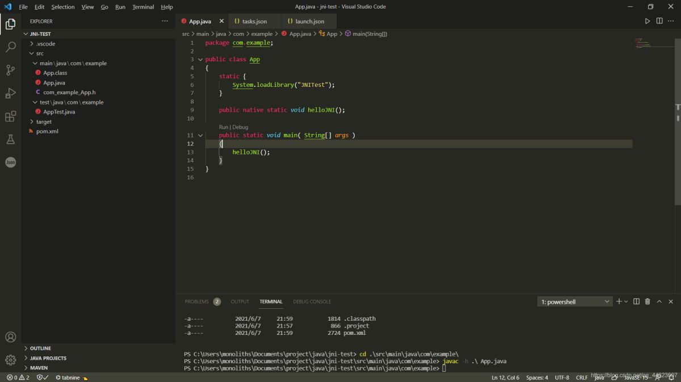Toggle maximized terminal panel size
Viewport: 681px width, 382px height.
click(659, 301)
